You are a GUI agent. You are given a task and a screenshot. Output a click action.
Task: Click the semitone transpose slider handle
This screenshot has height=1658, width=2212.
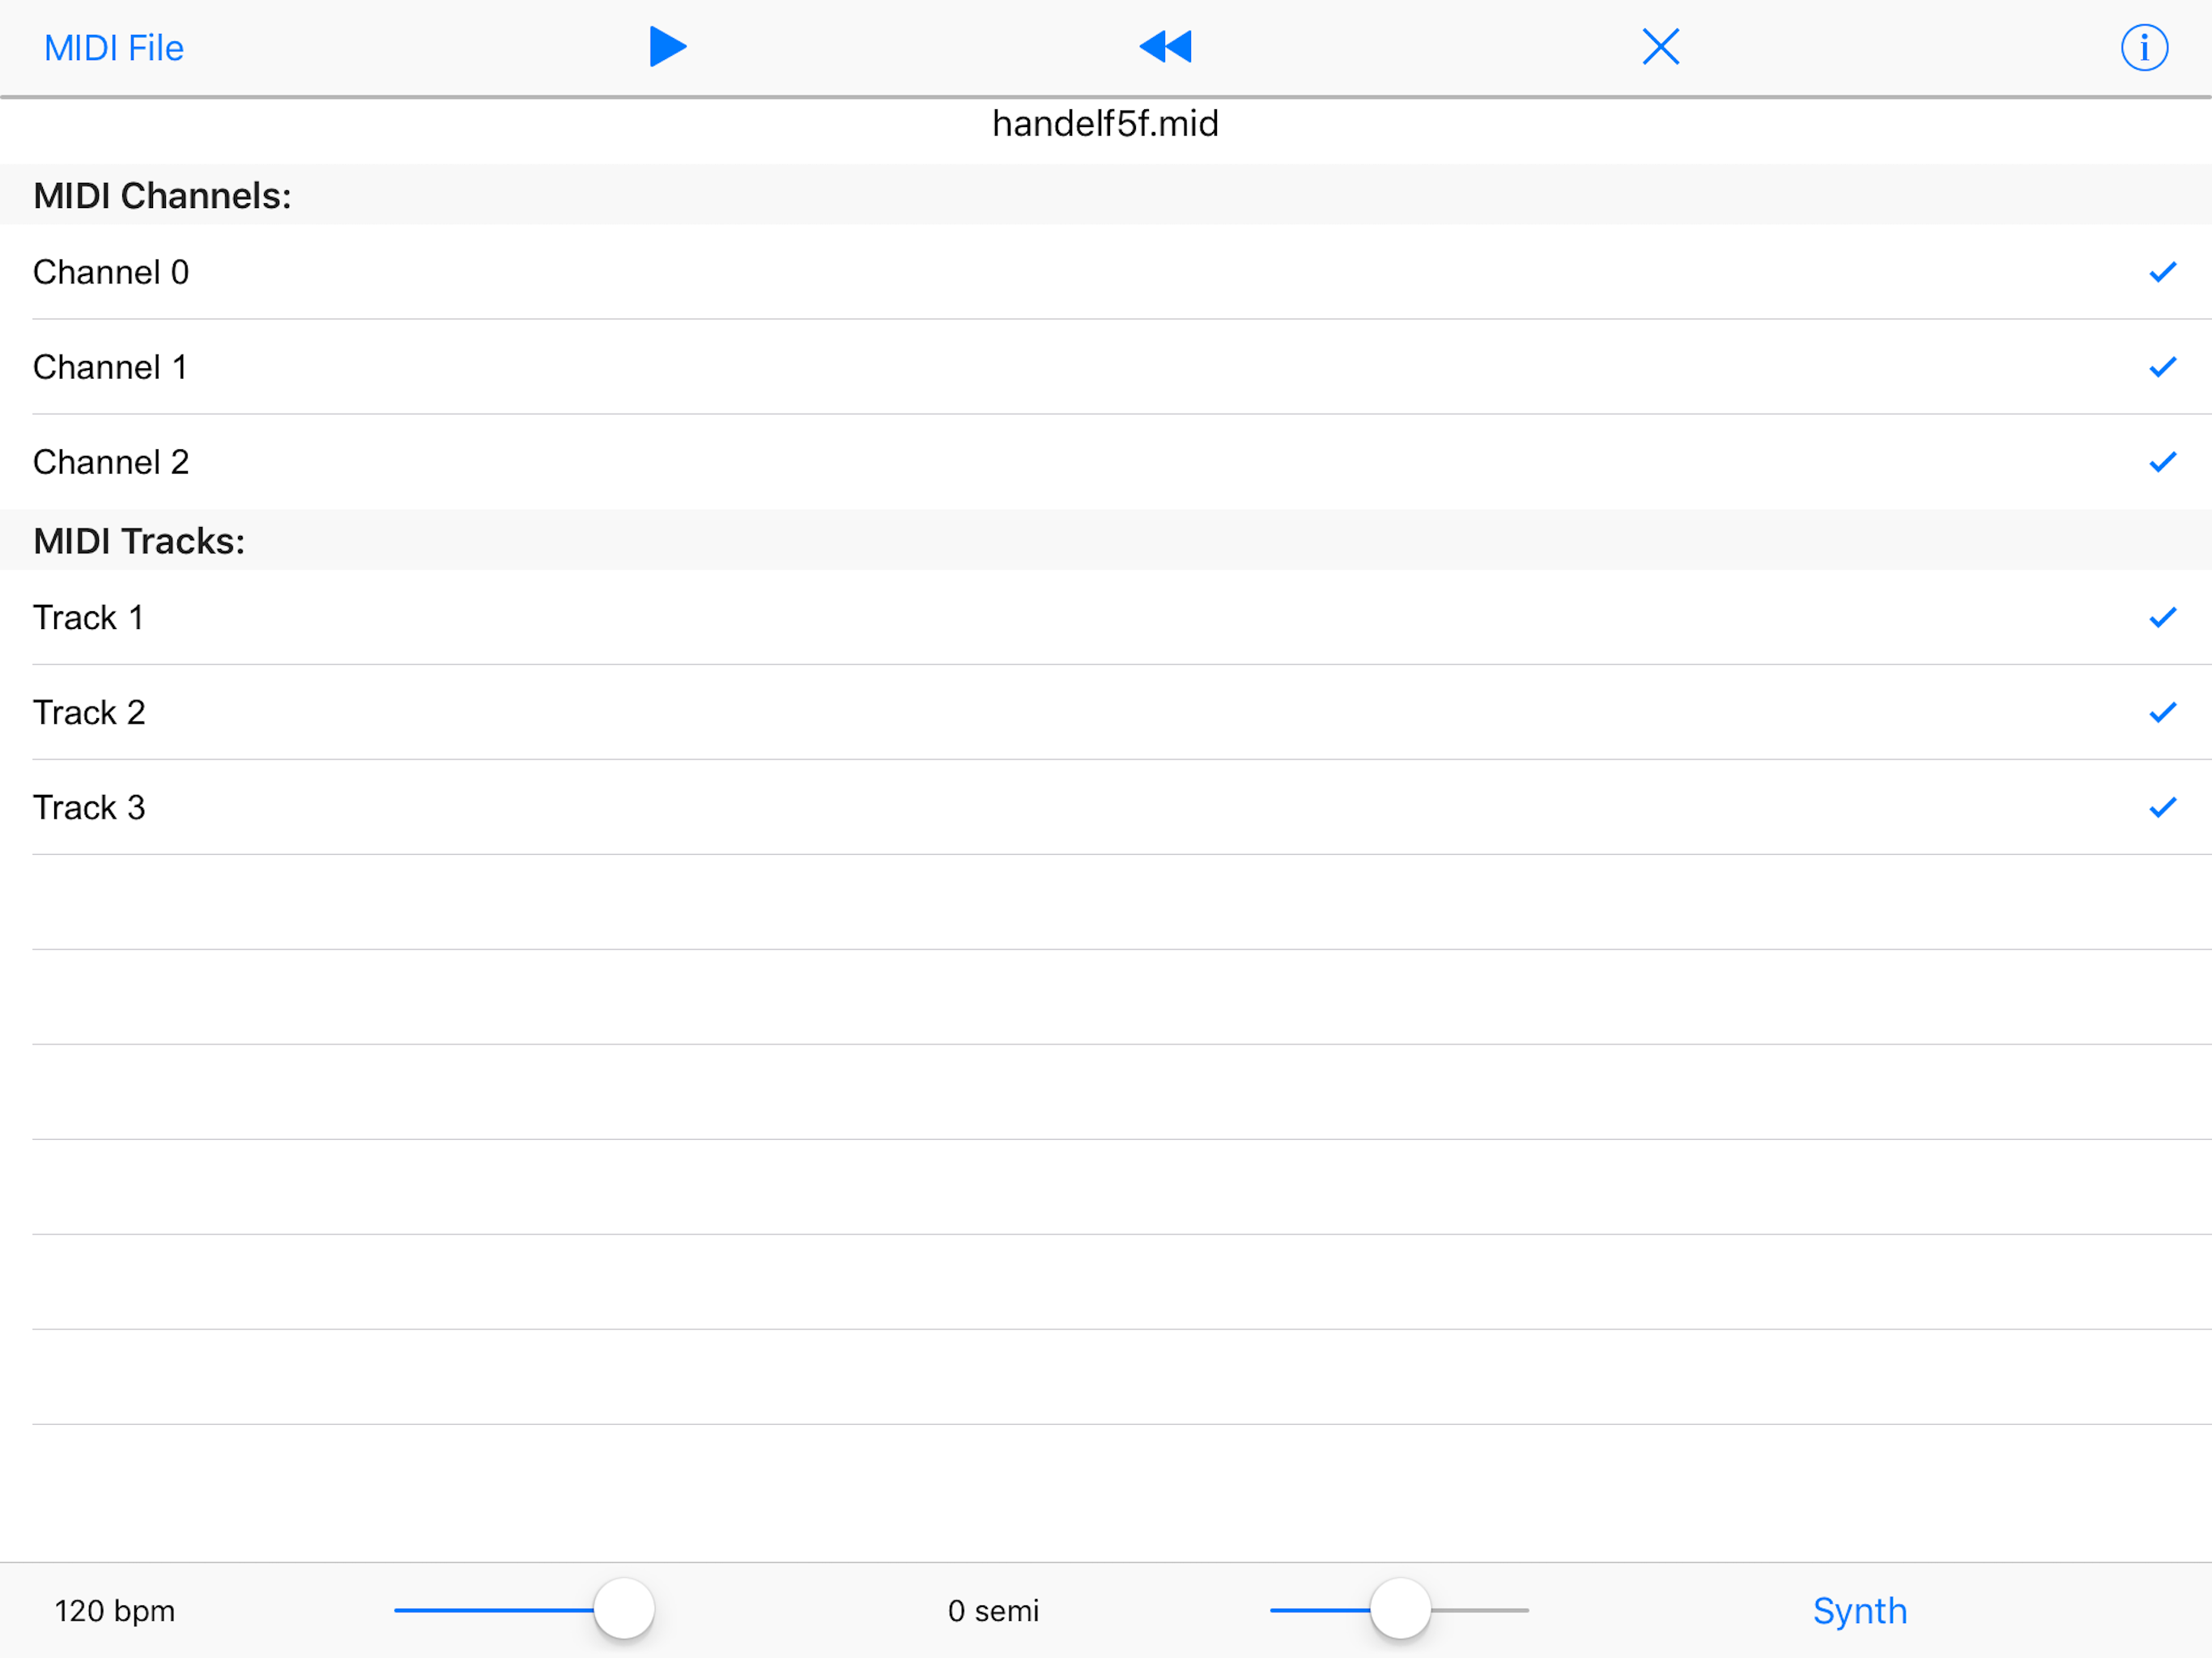tap(1400, 1609)
